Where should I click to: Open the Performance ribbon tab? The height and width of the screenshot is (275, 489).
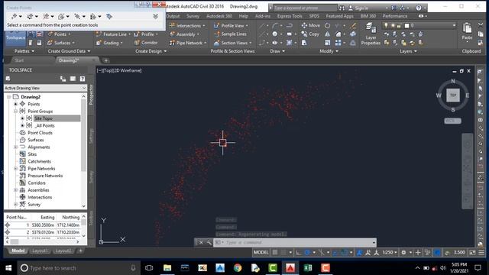point(394,16)
